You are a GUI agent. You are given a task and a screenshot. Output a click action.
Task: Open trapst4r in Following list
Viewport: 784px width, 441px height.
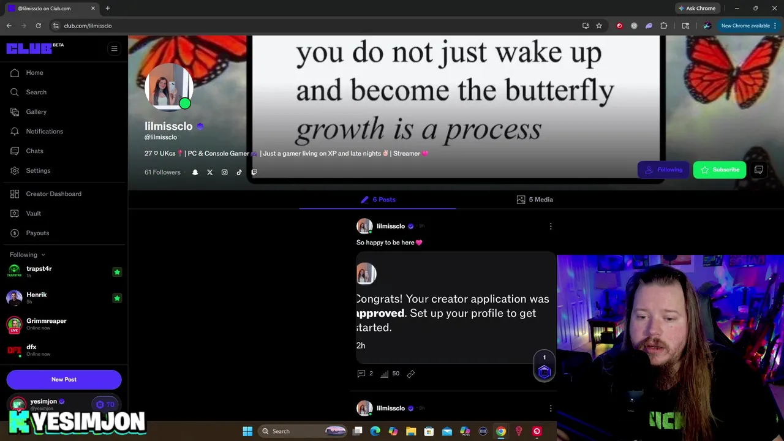[x=39, y=268]
